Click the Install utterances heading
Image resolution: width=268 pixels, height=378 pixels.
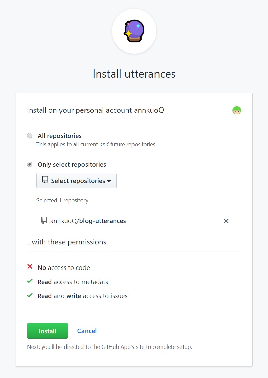[134, 74]
